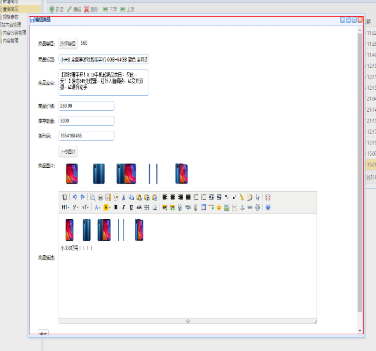This screenshot has width=376, height=351.
Task: Redo the edit in editor
Action: click(82, 197)
